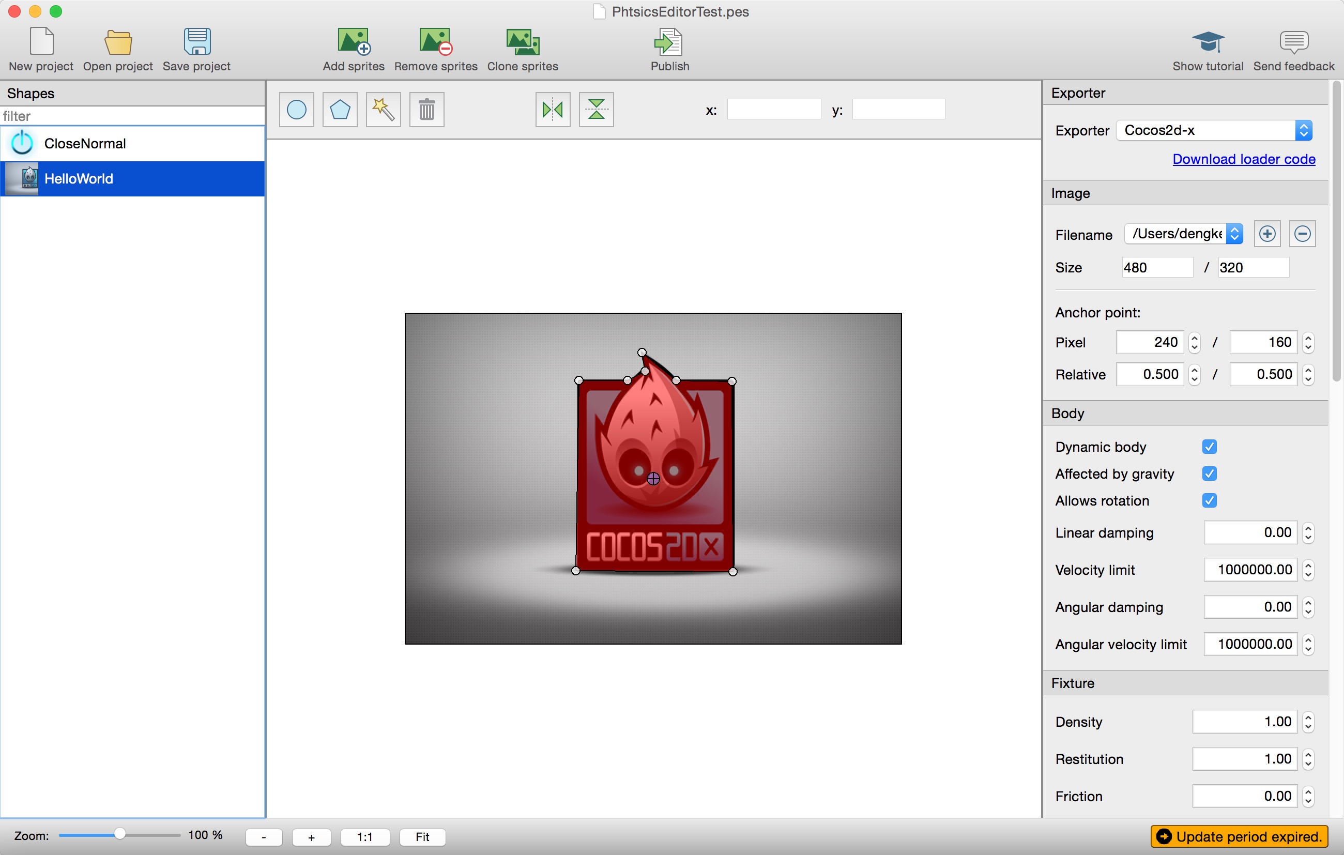The width and height of the screenshot is (1344, 855).
Task: Toggle Dynamic body checkbox
Action: [x=1209, y=447]
